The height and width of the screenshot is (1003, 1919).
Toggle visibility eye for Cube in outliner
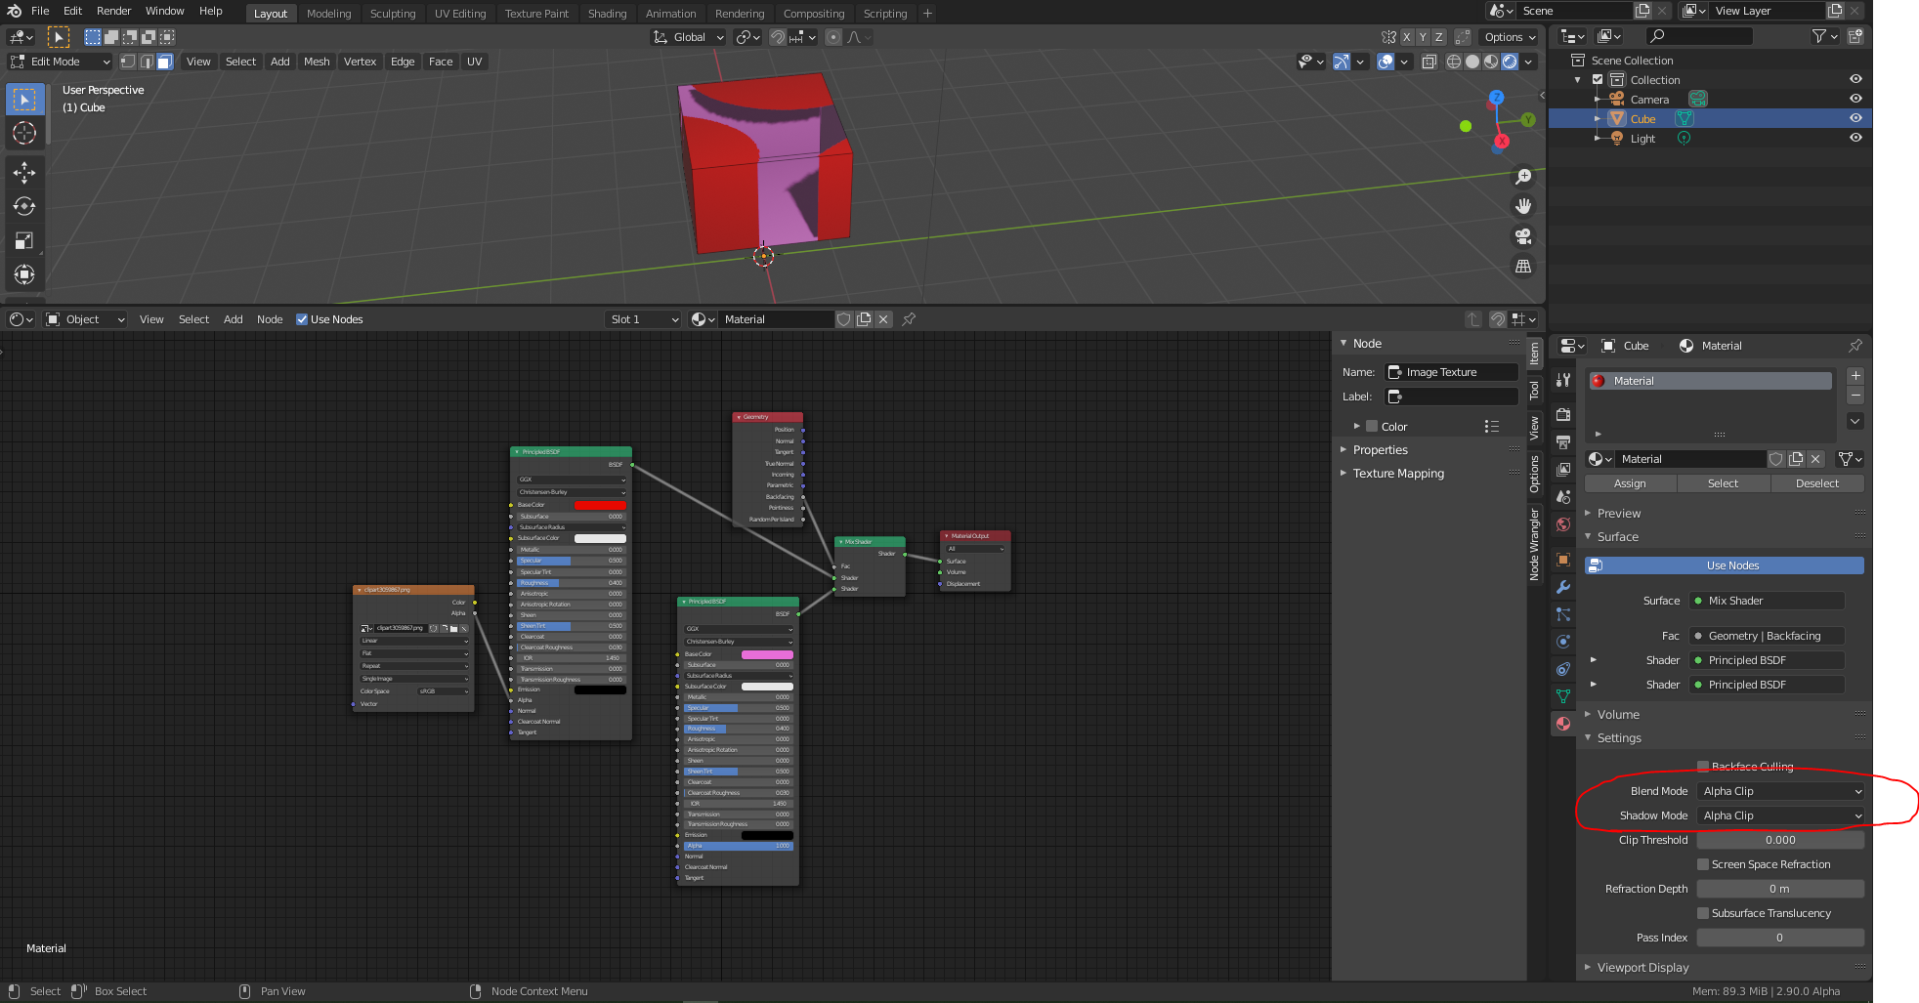(1855, 118)
